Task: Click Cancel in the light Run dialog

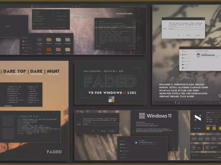Action: [x=189, y=35]
